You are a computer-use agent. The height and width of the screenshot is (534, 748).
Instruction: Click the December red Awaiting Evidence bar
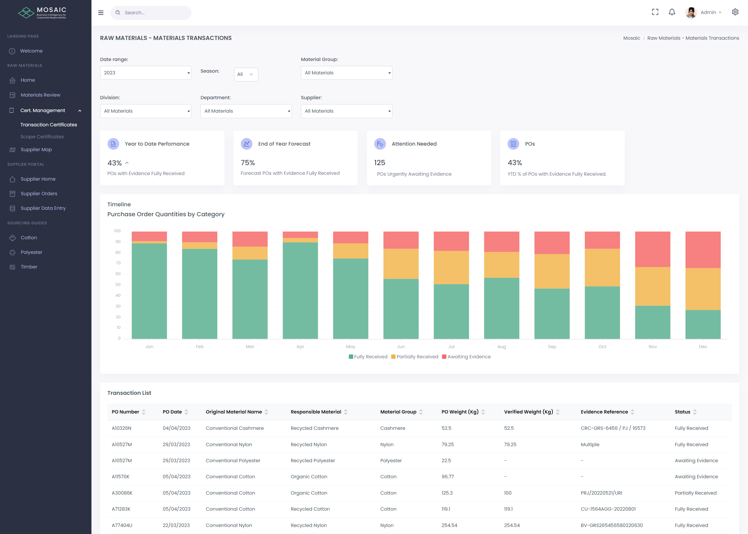[x=703, y=249]
